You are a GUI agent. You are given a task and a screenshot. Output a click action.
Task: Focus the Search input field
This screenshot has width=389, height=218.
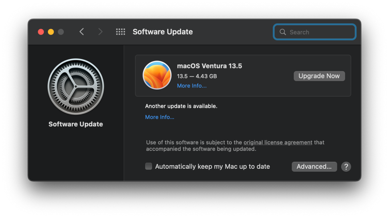click(315, 32)
